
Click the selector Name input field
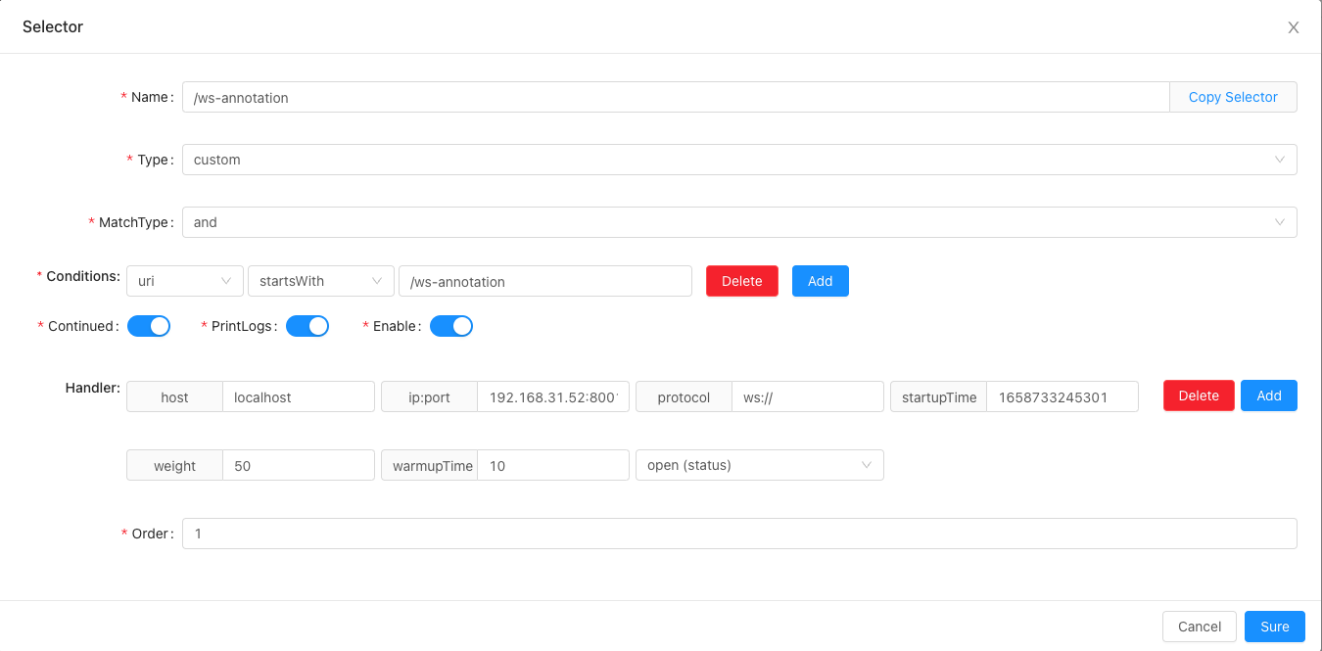(676, 97)
